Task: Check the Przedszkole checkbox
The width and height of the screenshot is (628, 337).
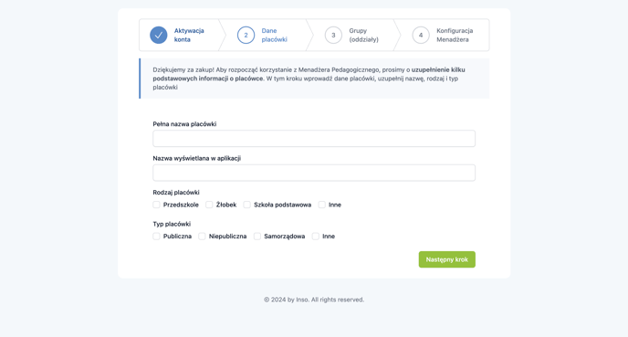Action: point(156,205)
